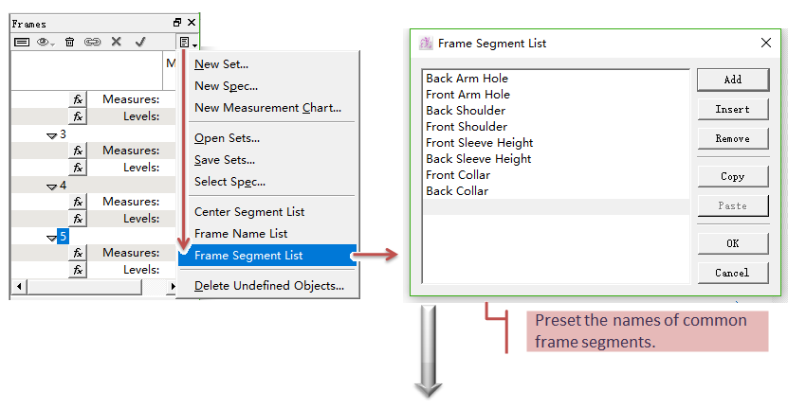Toggle the eye visibility icon in Frames toolbar
Screen dimensions: 806x409
click(45, 43)
